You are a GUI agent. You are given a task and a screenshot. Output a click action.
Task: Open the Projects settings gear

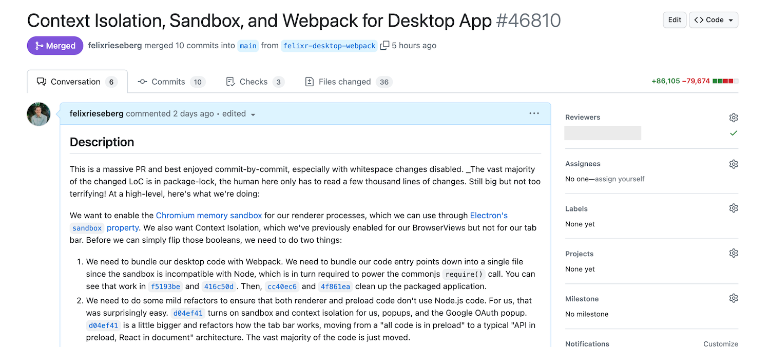733,253
